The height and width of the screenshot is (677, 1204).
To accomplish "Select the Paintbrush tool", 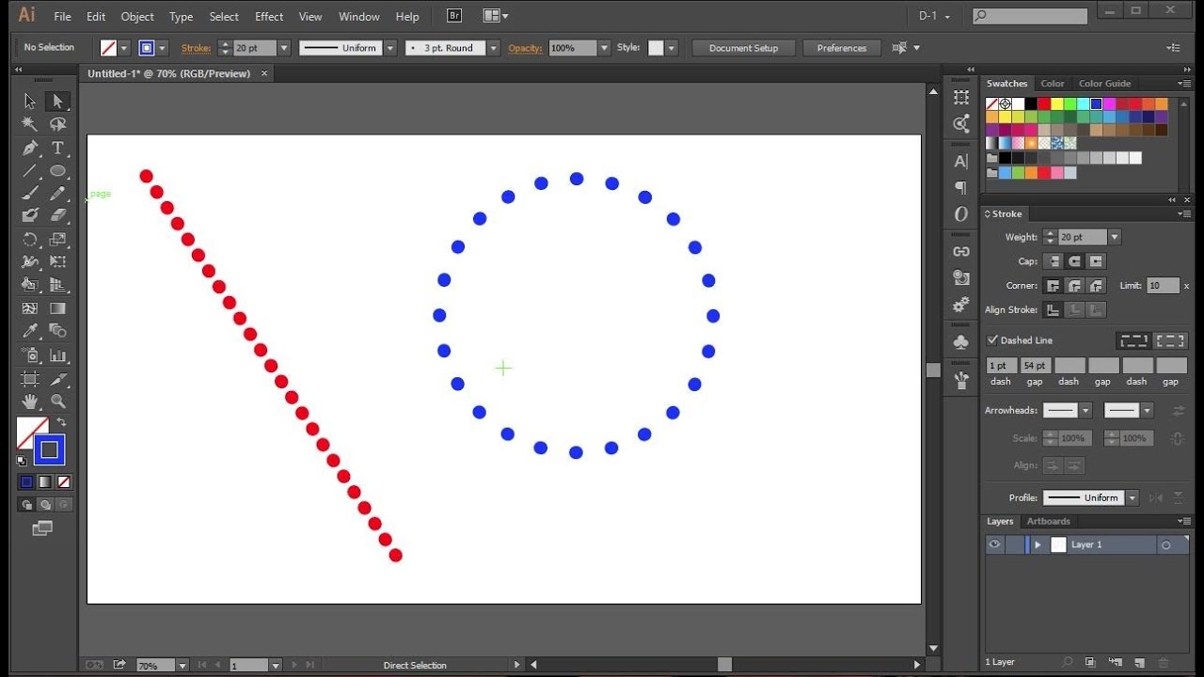I will (30, 194).
